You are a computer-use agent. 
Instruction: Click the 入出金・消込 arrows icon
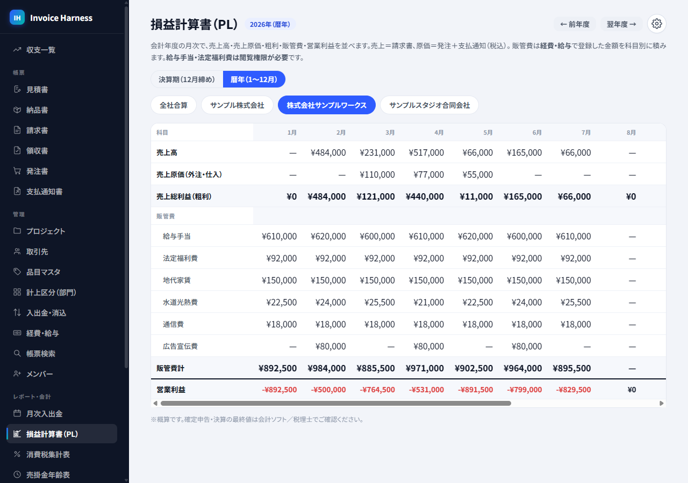[x=17, y=313]
